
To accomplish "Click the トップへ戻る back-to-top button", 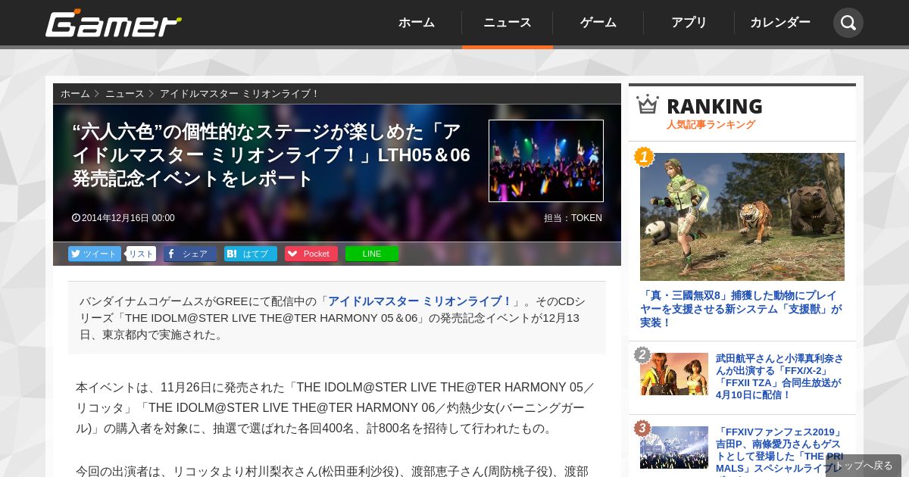I will (864, 466).
